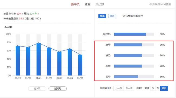Select the 赛事 ranking filter
The image size is (176, 98).
point(102,16)
